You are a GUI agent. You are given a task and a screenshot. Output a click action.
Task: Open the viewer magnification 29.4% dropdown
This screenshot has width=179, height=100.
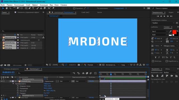pyautogui.click(x=56, y=65)
